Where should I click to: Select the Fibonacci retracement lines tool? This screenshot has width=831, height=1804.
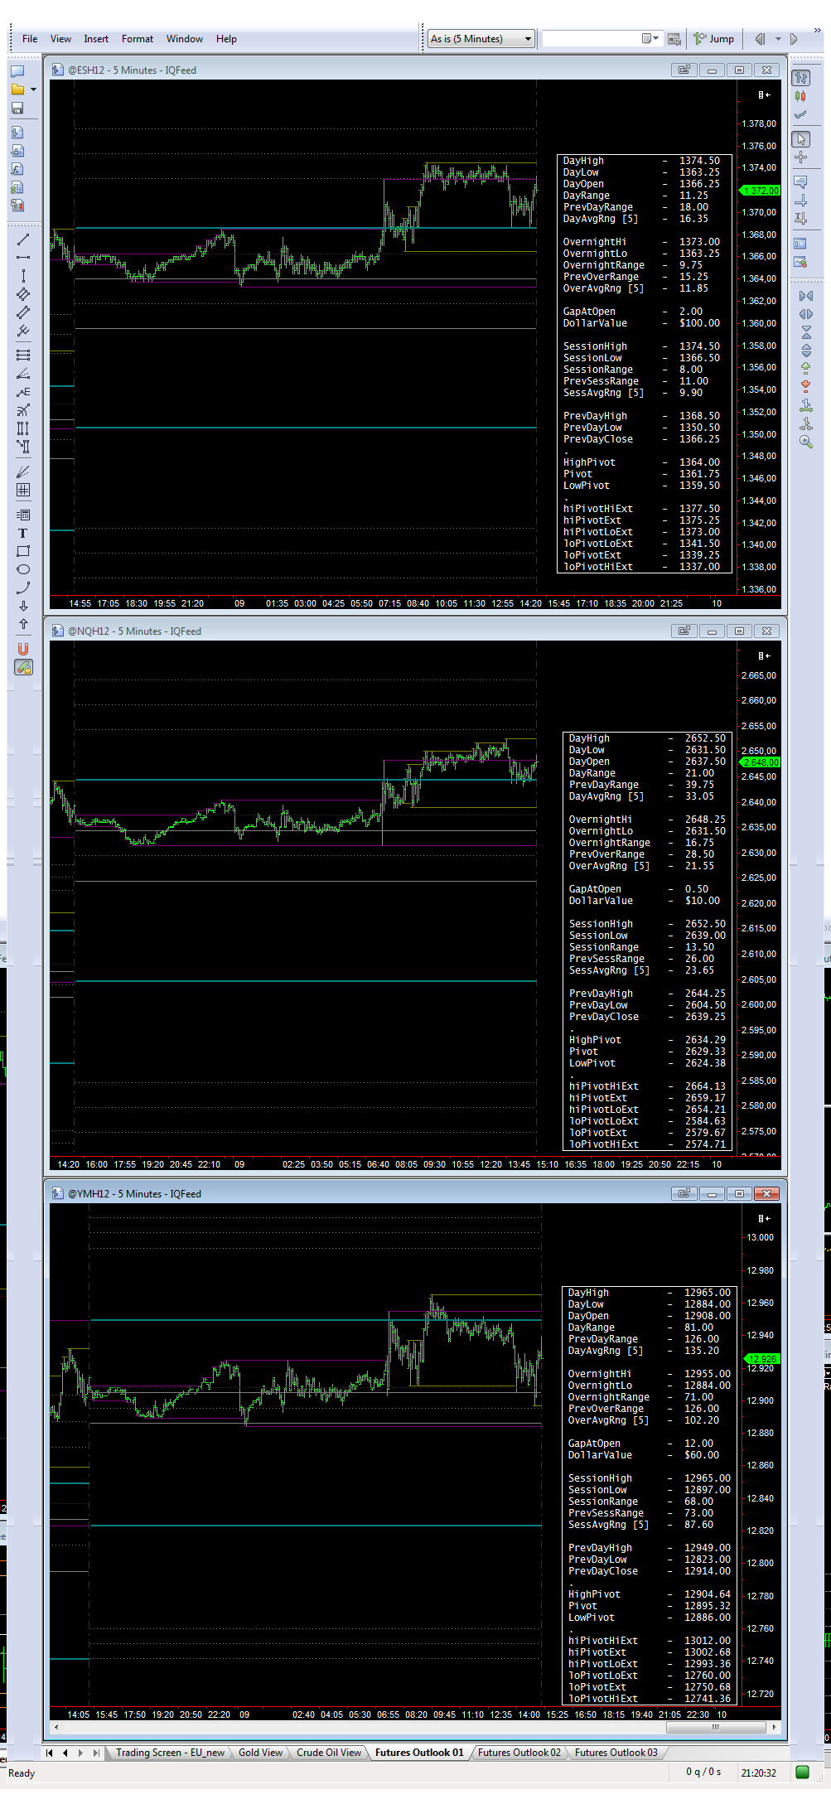pos(23,355)
